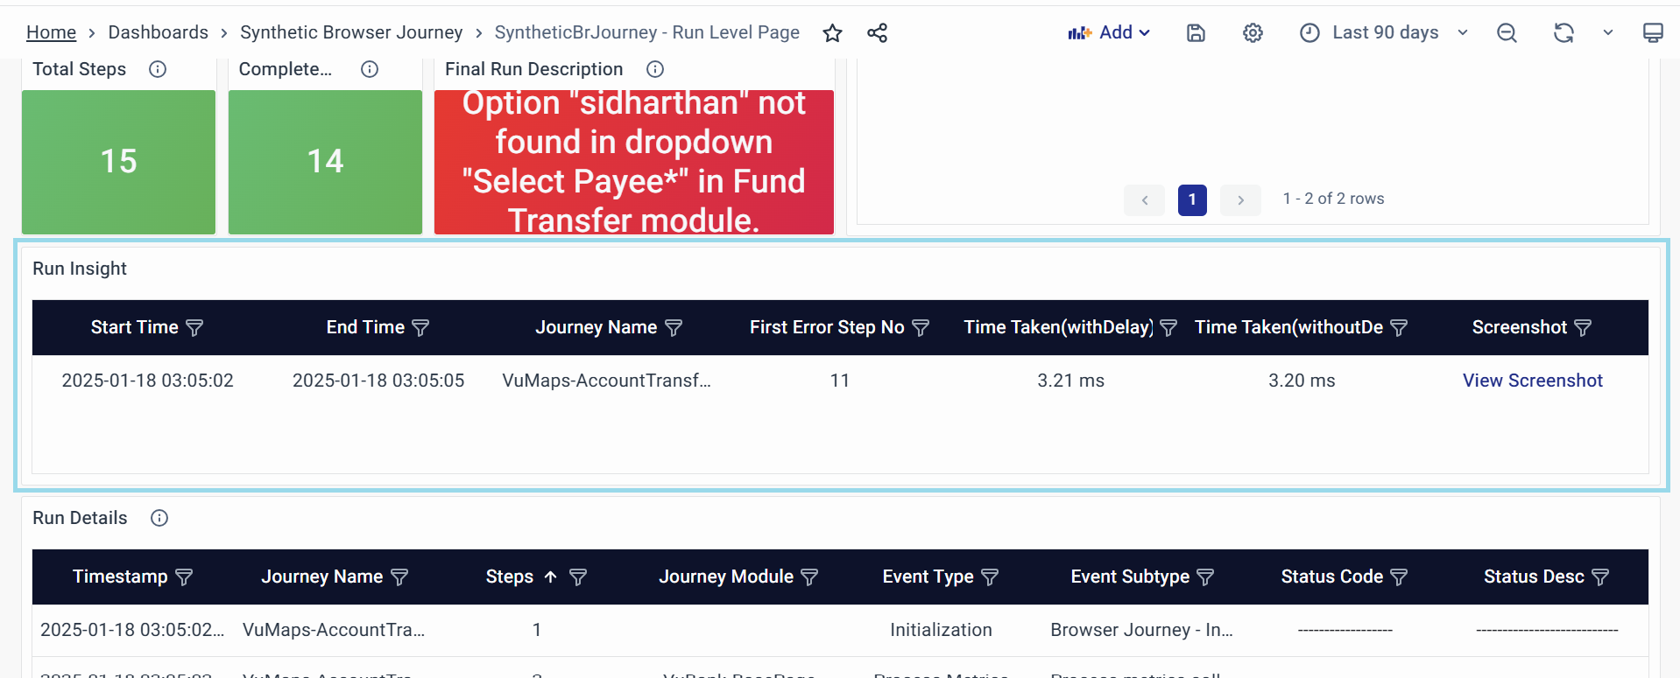
Task: Open Synthetic Browser Journey breadcrumb
Action: [x=350, y=33]
